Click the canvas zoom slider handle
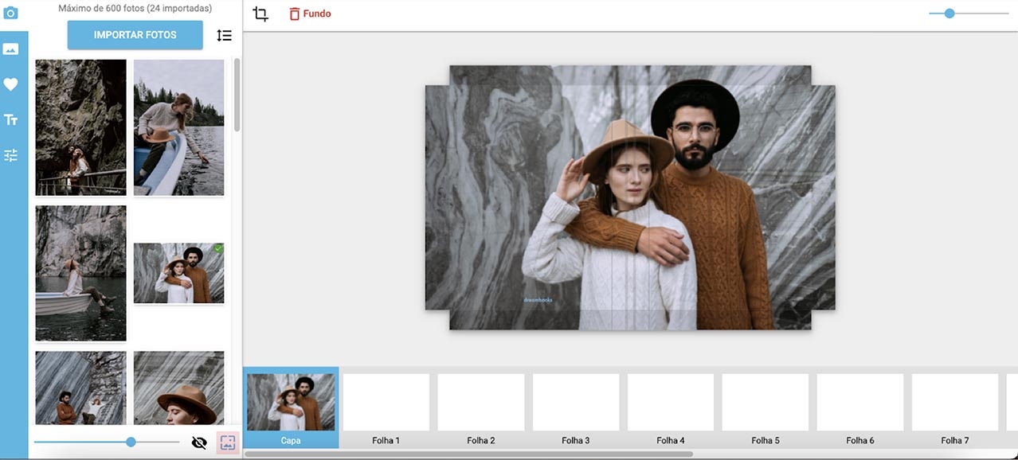The width and height of the screenshot is (1018, 460). (x=949, y=14)
